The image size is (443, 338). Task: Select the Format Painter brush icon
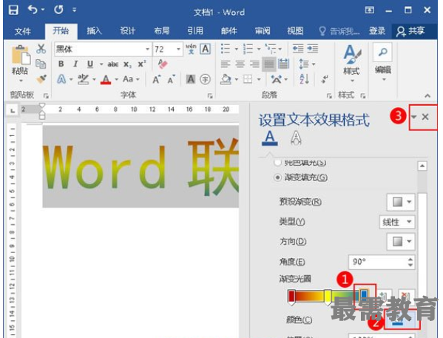[41, 79]
